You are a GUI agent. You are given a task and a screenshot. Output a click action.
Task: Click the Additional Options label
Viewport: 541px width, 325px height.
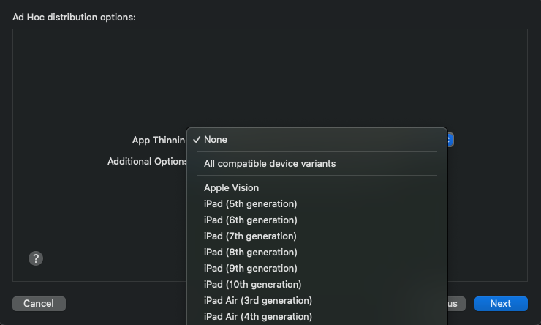148,161
